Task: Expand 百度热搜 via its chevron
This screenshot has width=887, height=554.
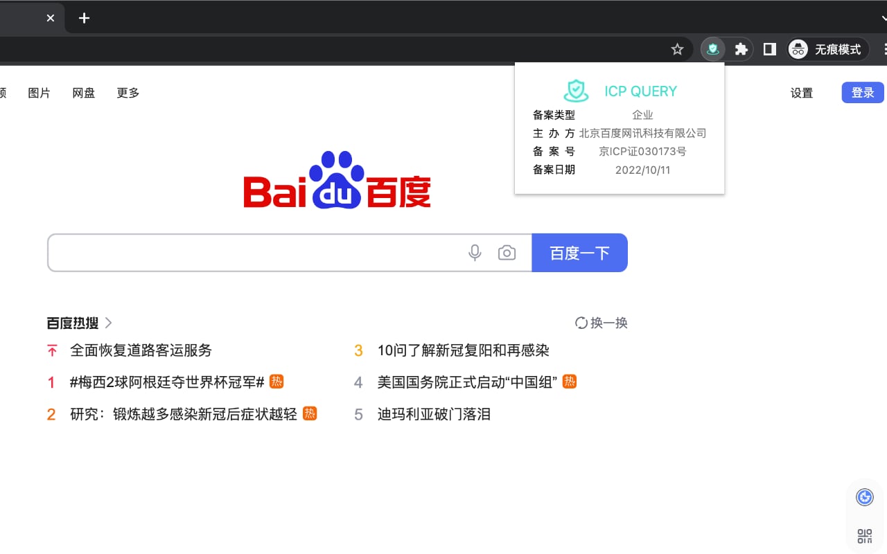Action: [109, 323]
